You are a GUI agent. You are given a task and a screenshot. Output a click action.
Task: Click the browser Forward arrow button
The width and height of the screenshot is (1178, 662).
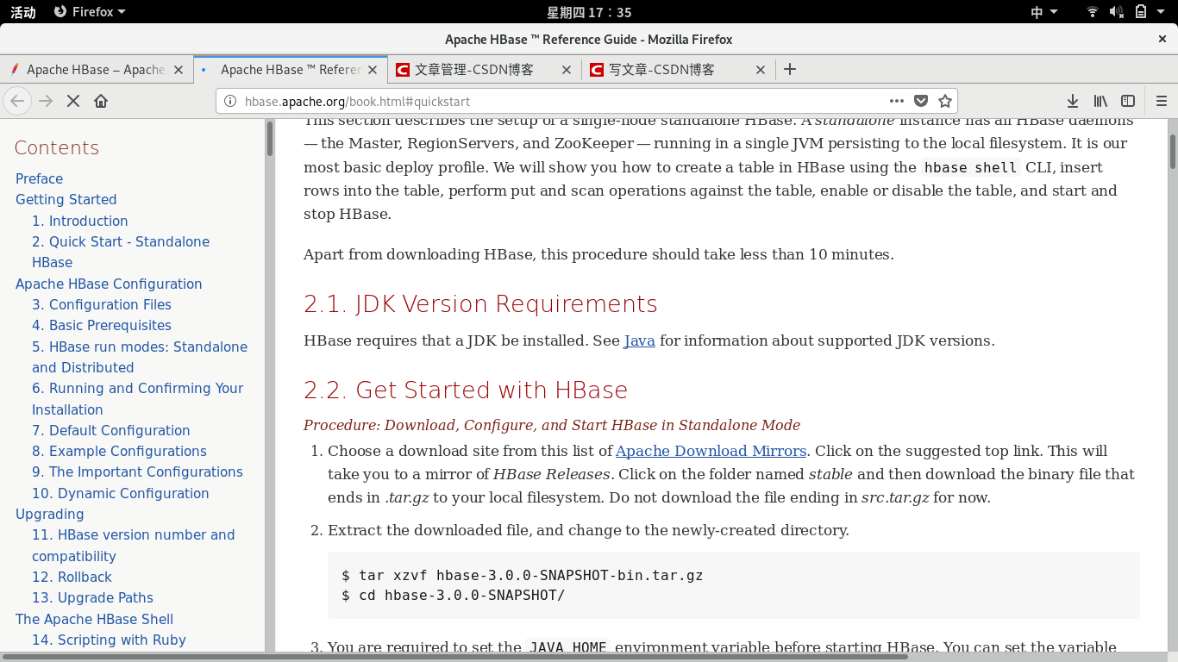(46, 101)
